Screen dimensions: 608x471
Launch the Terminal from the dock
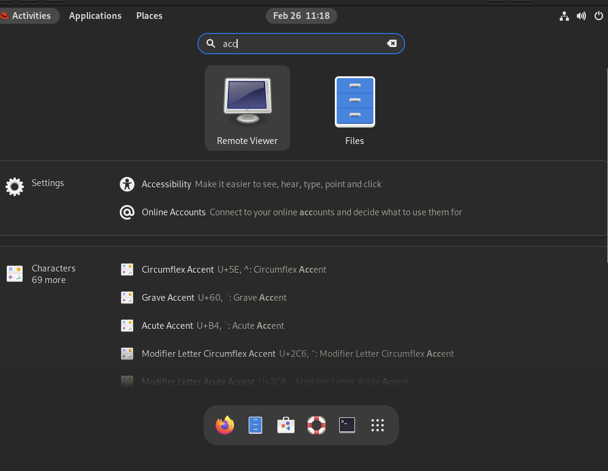click(346, 425)
